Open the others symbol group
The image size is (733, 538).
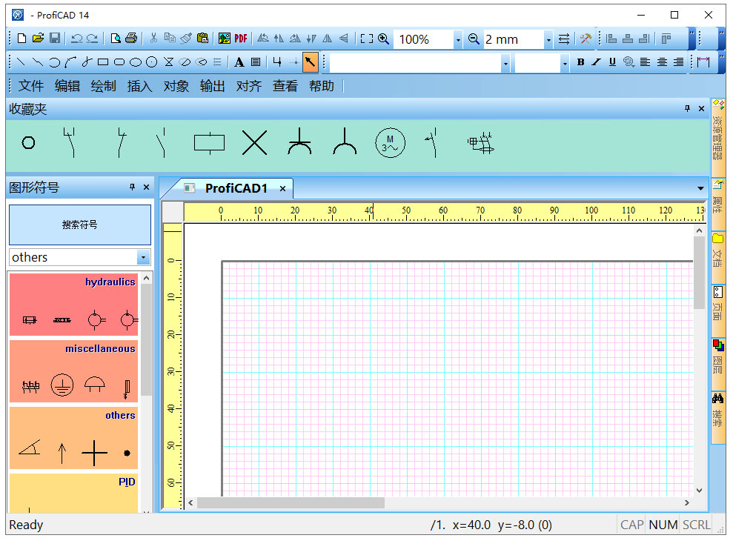click(x=74, y=437)
